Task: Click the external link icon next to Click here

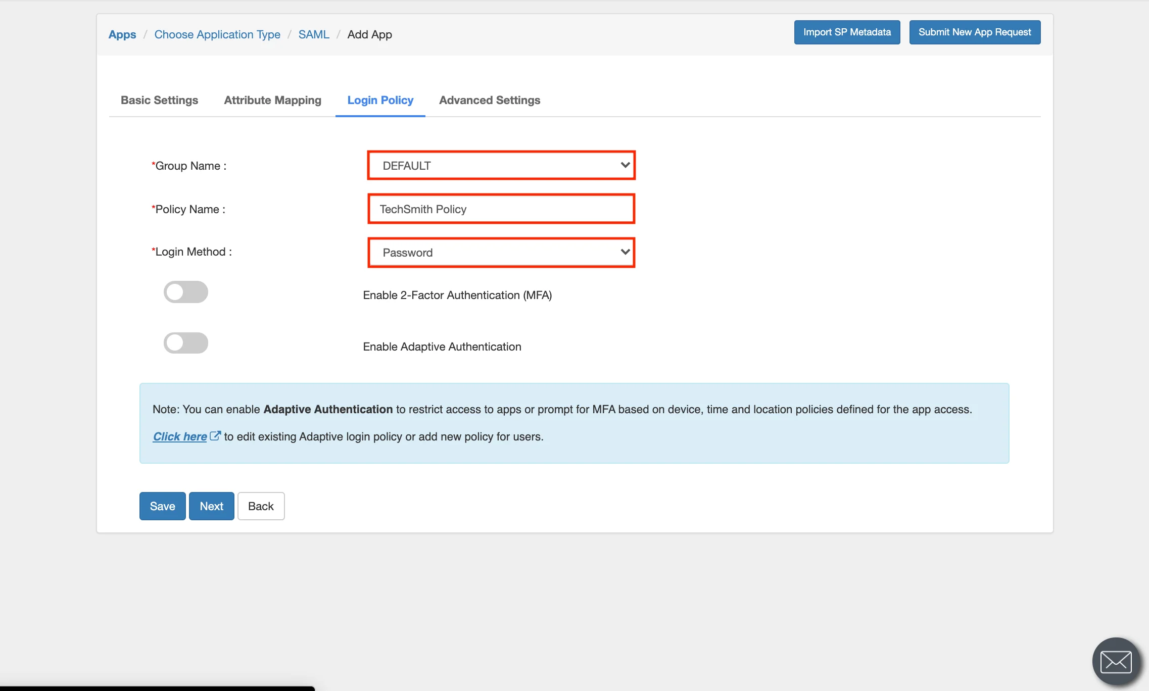Action: [215, 435]
